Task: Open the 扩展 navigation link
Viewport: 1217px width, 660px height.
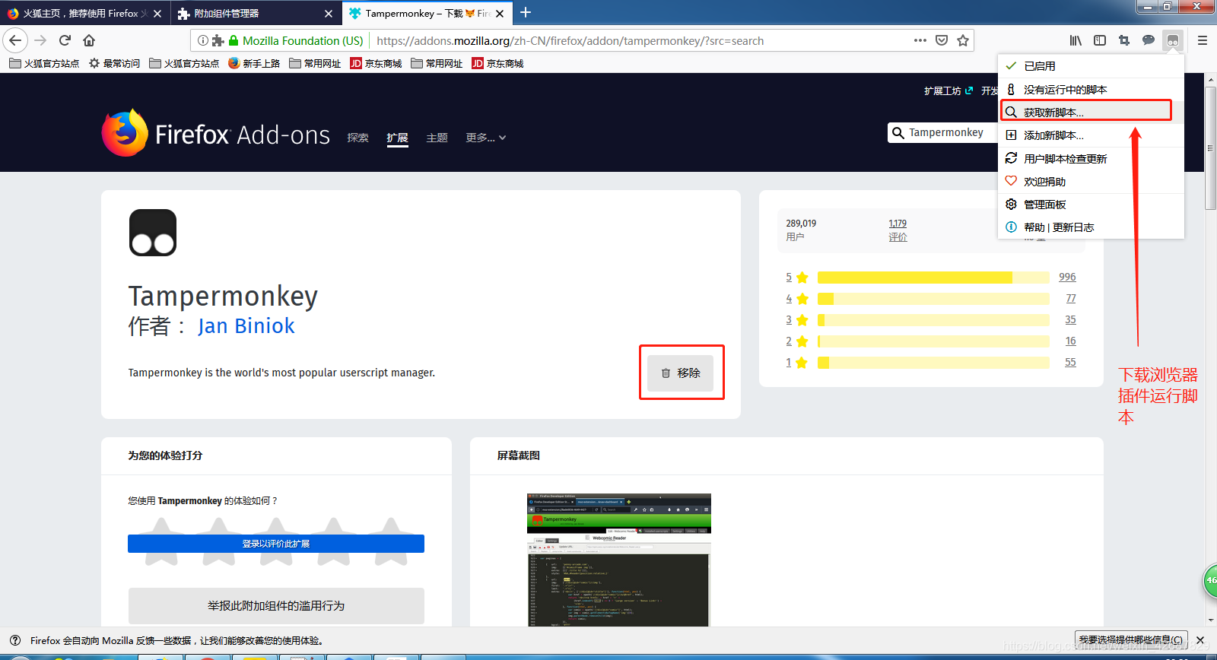Action: click(x=397, y=138)
